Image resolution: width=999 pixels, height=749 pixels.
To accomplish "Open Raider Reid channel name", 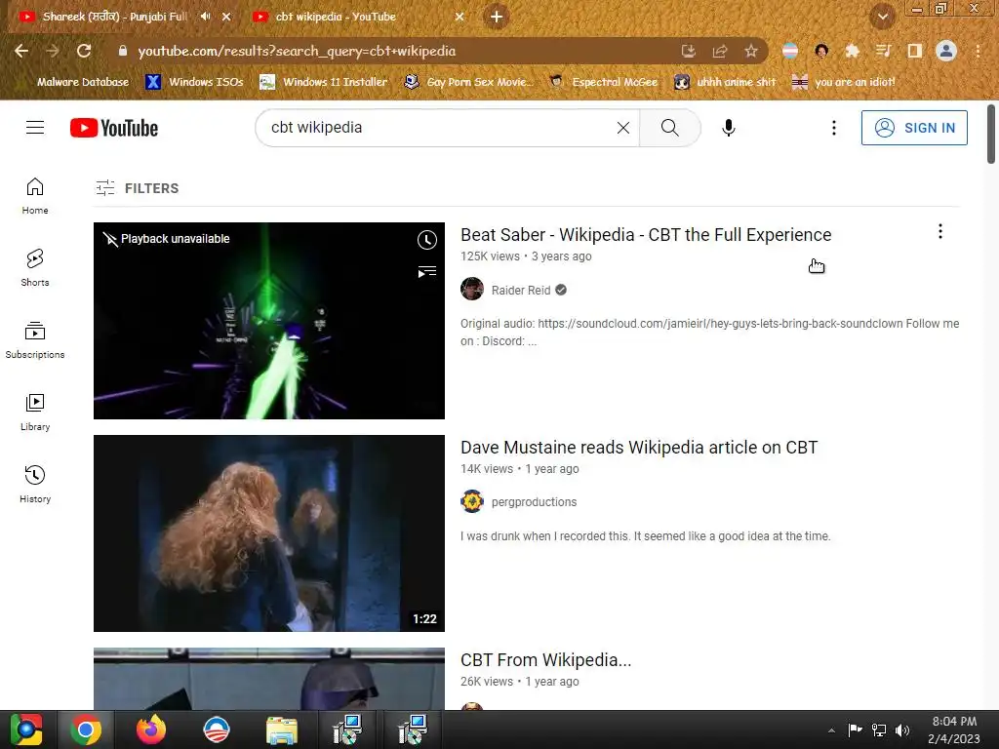I will coord(521,290).
